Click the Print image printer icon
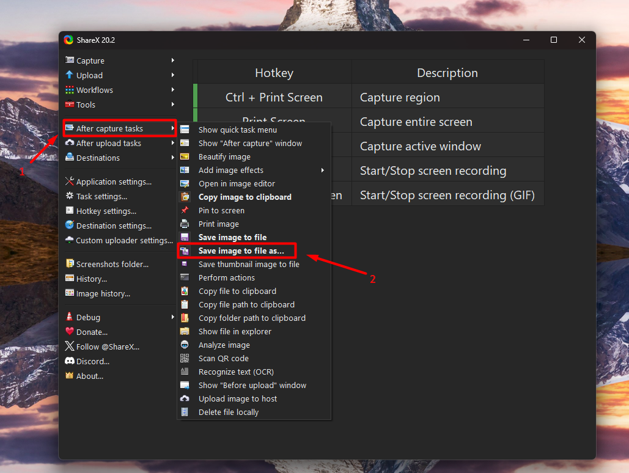Screen dimensions: 629x473 click(185, 224)
